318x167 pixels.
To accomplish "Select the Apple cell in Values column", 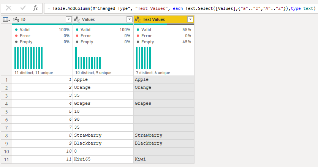I will [x=103, y=80].
